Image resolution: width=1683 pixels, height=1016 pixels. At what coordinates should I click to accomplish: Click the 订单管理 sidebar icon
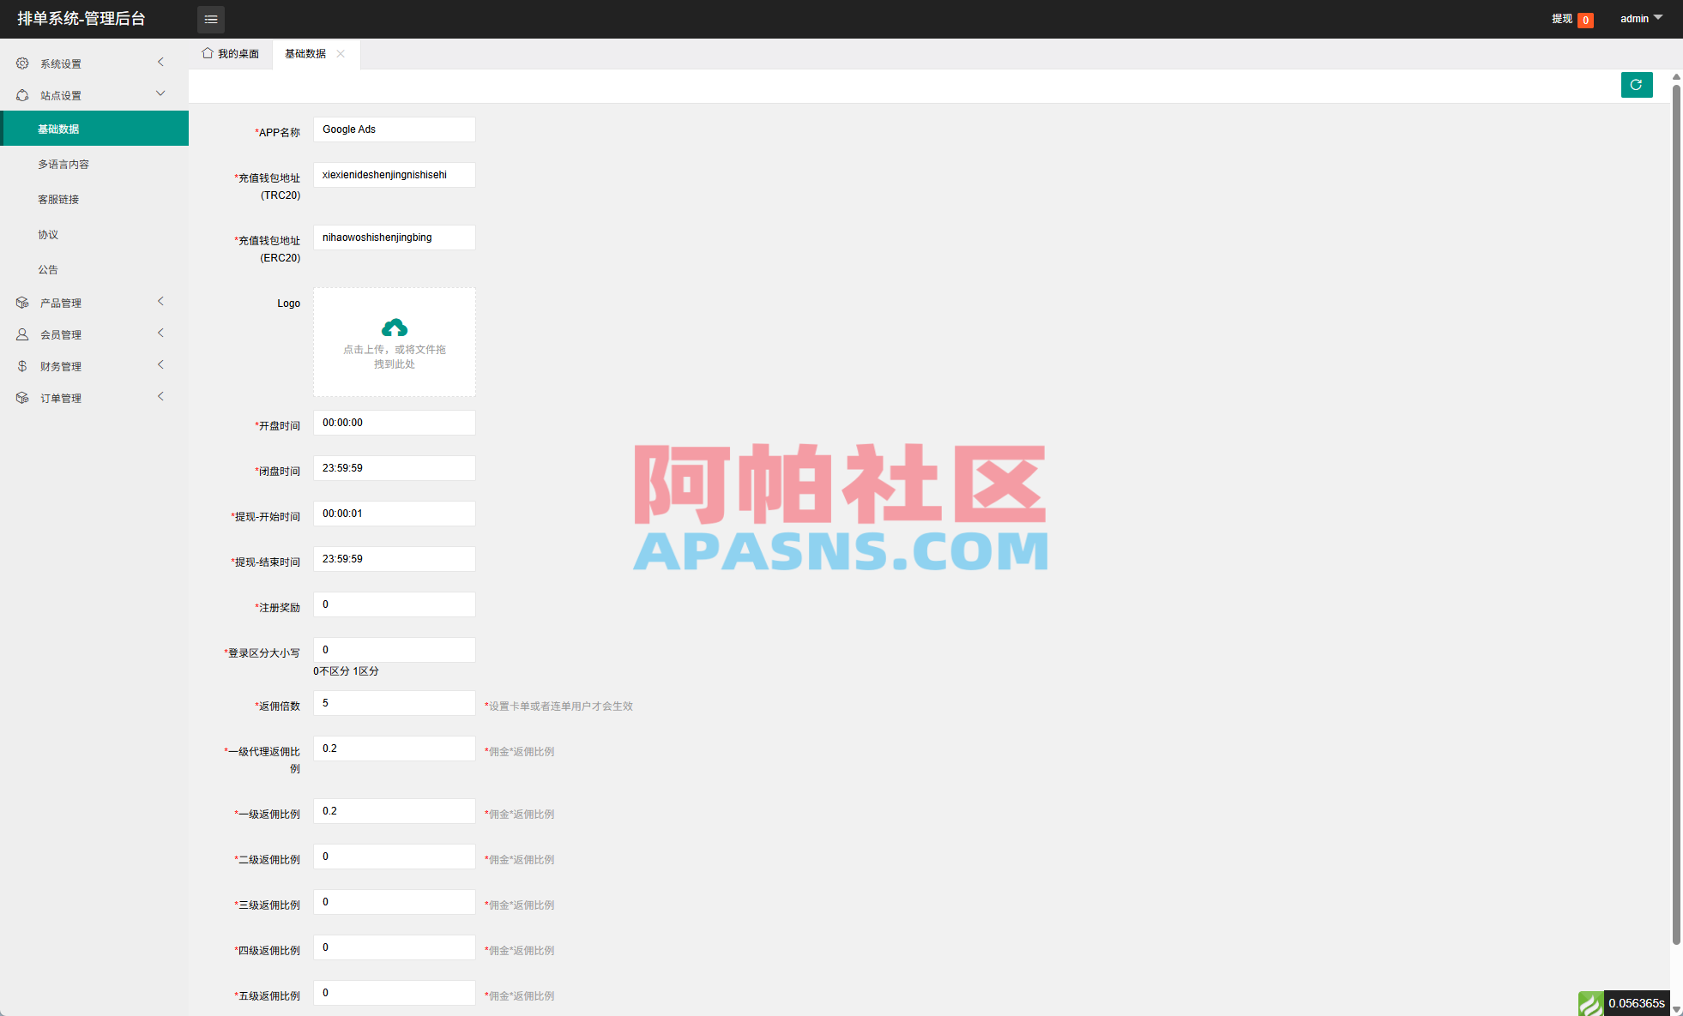(x=21, y=397)
